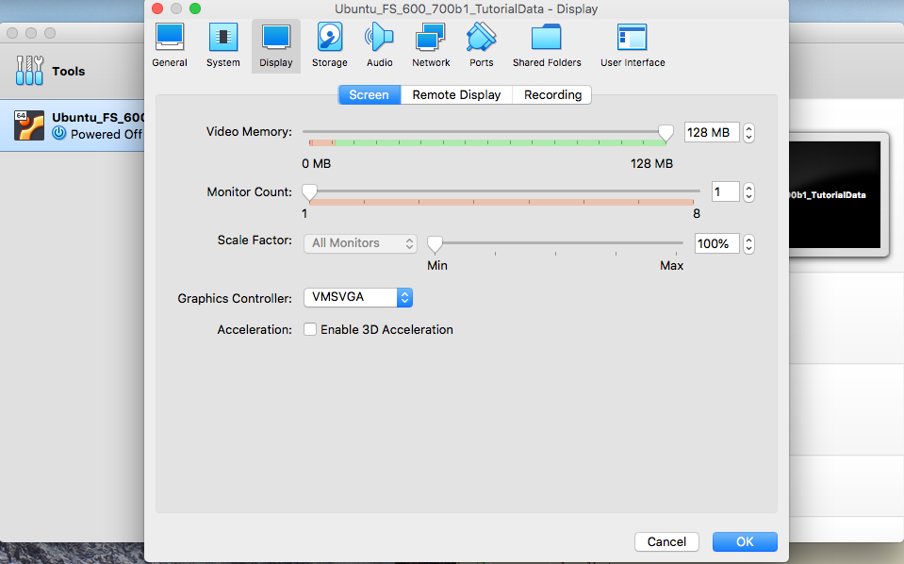This screenshot has width=904, height=564.
Task: Open the Graphics Controller dropdown
Action: click(x=357, y=298)
